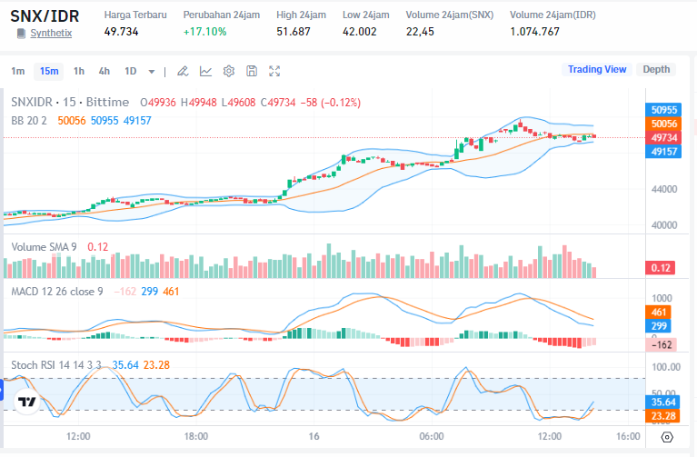
Task: Click the Volume 24jam(IDR) value 1.074.767
Action: pyautogui.click(x=534, y=32)
